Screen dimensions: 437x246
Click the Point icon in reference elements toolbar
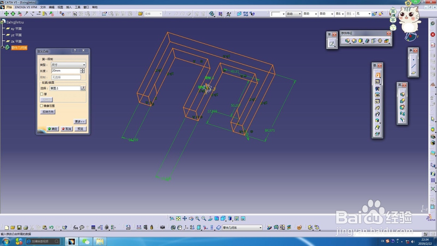click(x=413, y=59)
